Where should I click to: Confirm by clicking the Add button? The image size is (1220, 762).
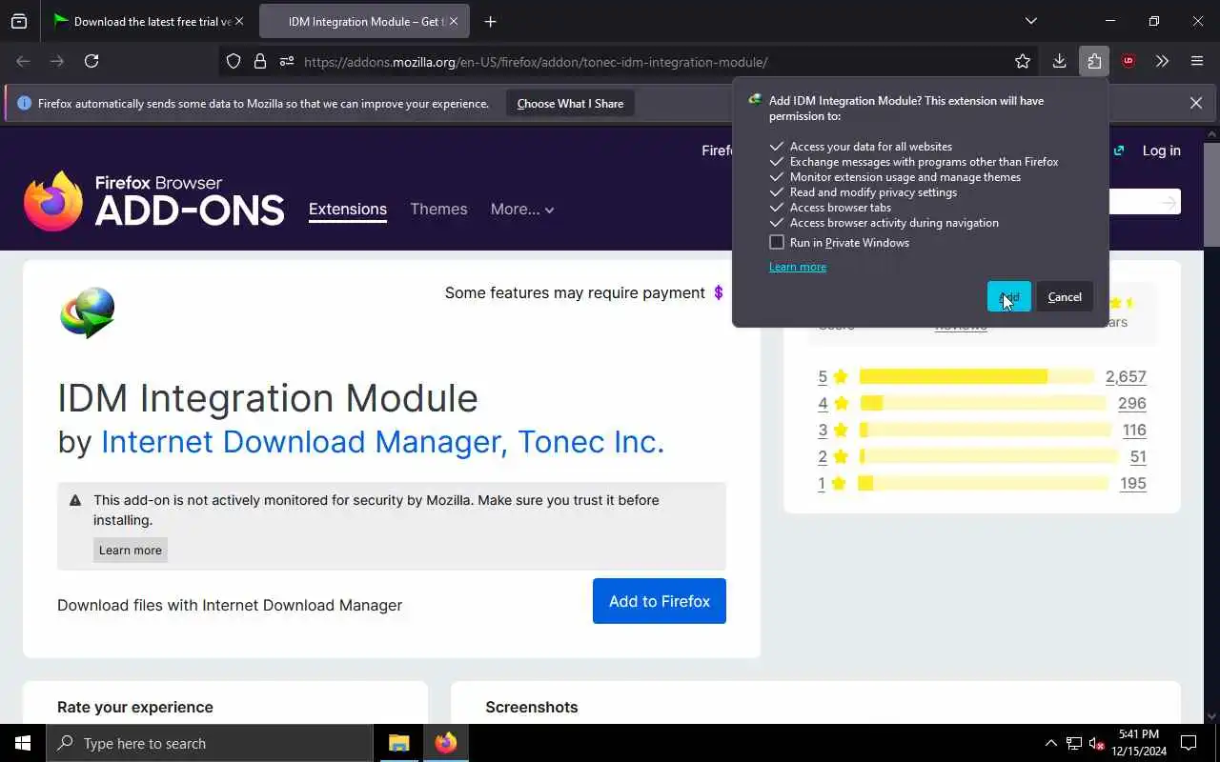[x=1009, y=296]
